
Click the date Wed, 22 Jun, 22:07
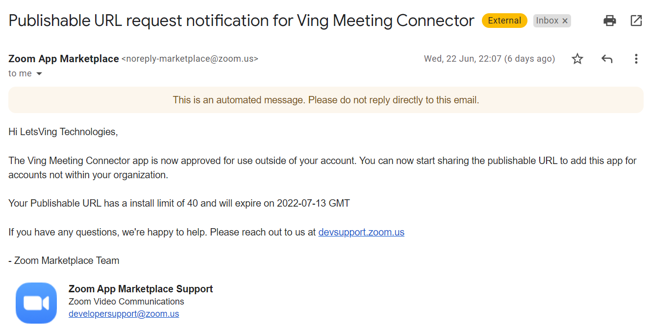point(489,59)
